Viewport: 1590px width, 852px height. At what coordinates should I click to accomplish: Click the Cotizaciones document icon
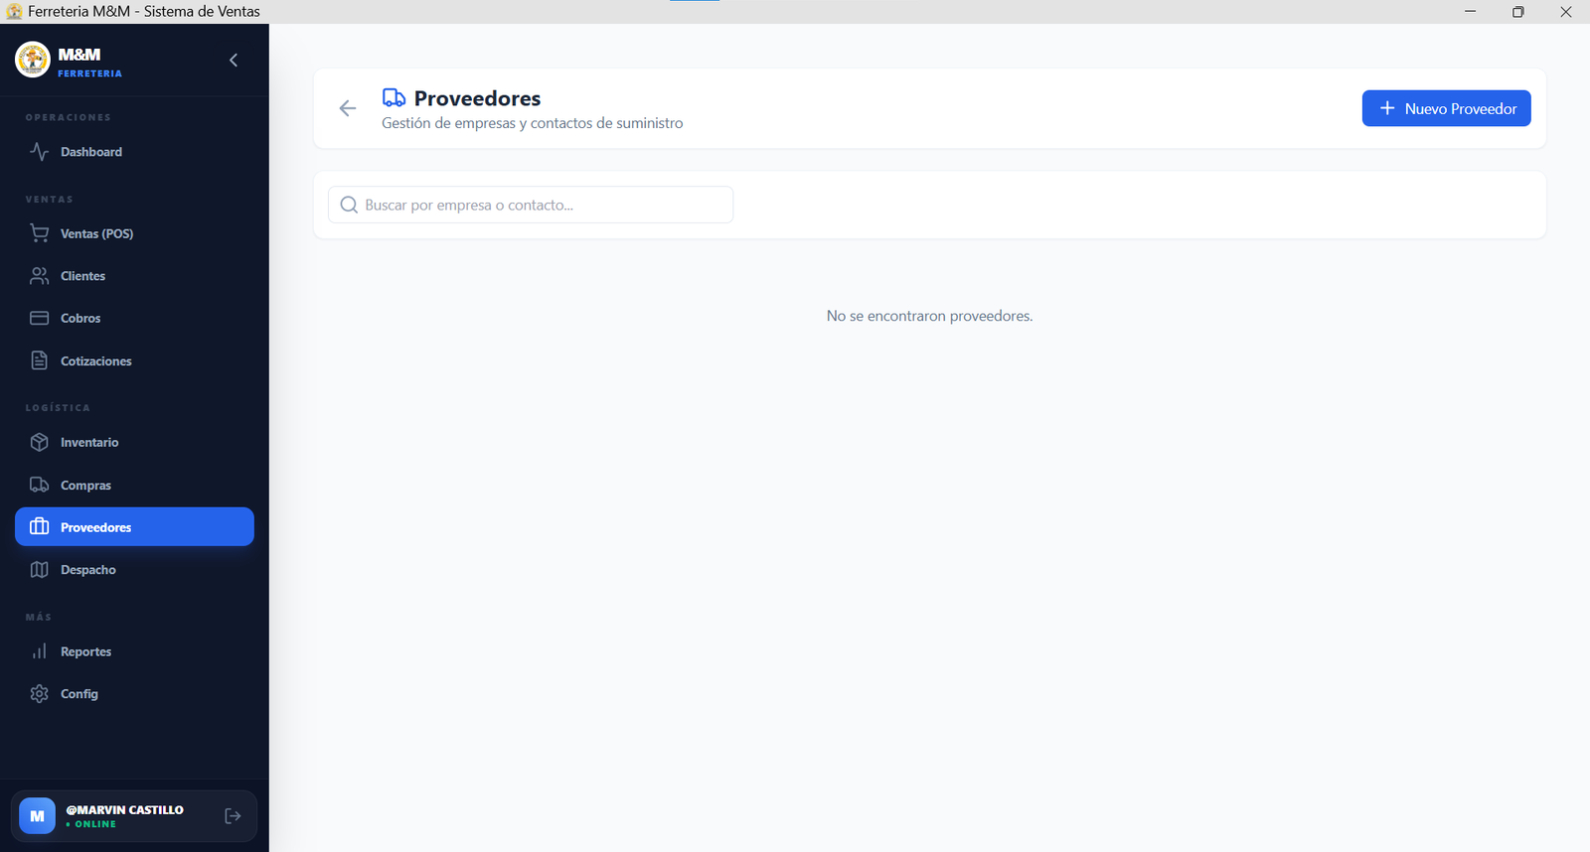(39, 360)
